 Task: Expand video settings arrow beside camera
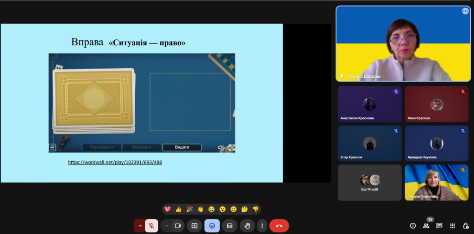166,226
